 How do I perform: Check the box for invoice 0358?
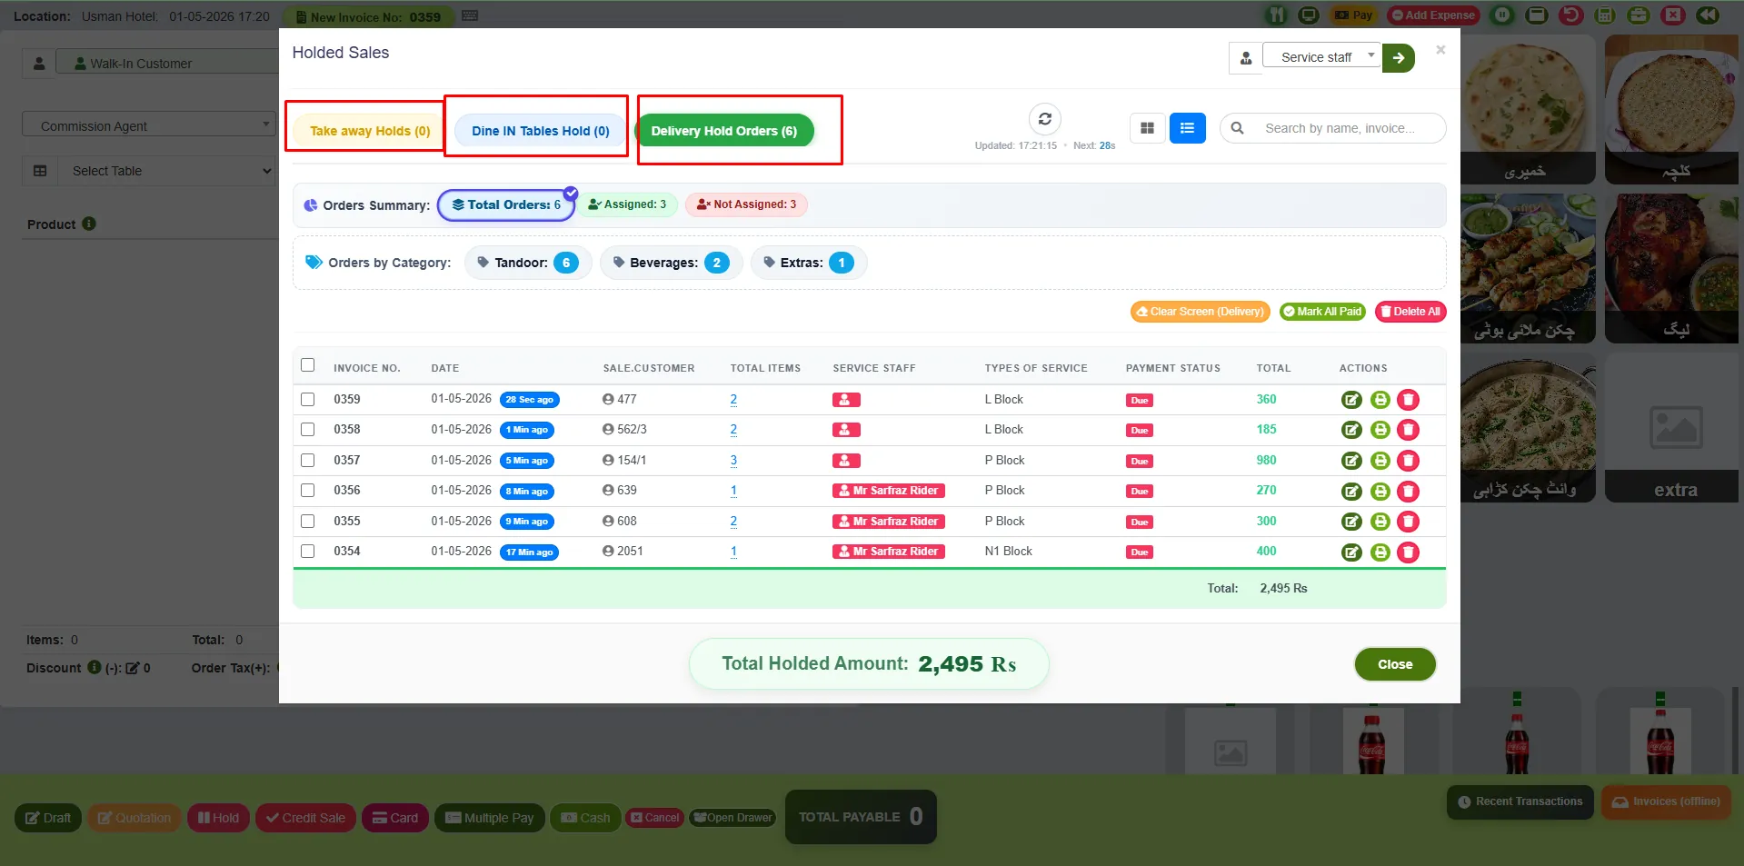pos(308,430)
